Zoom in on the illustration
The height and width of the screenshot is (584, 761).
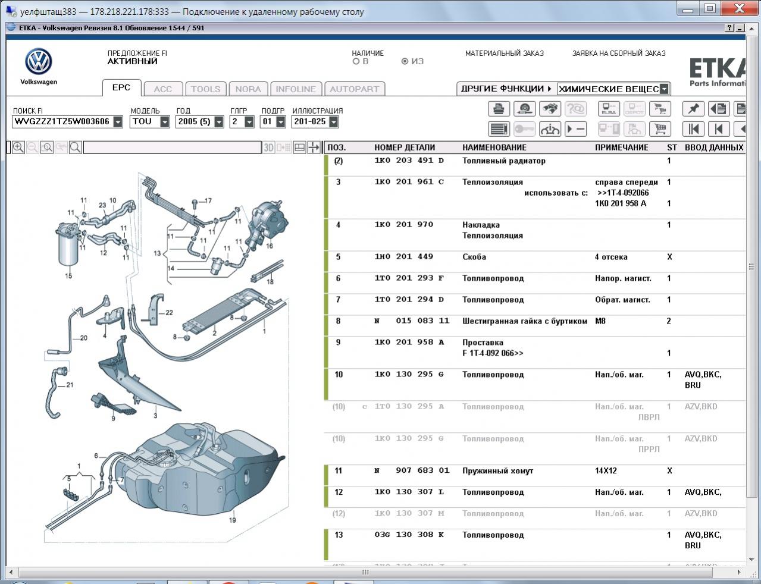pos(18,147)
